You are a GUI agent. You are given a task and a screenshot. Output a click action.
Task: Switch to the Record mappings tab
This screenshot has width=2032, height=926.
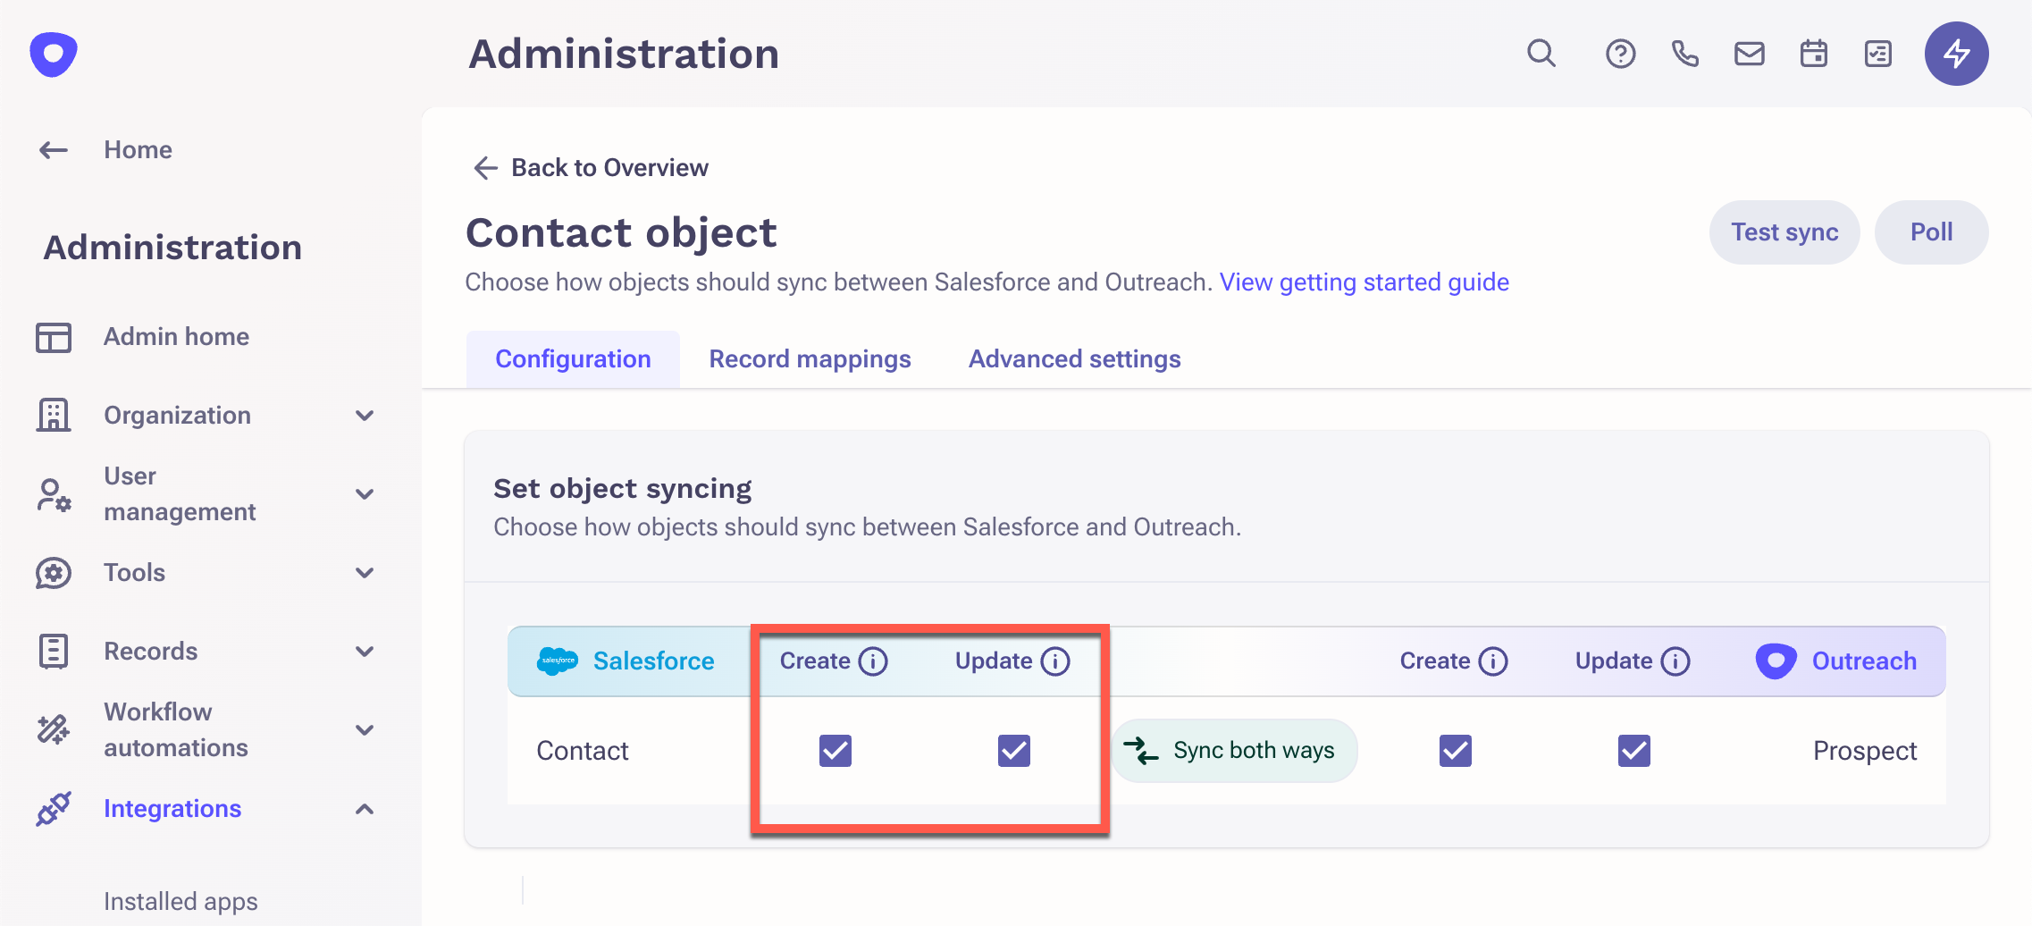tap(810, 359)
